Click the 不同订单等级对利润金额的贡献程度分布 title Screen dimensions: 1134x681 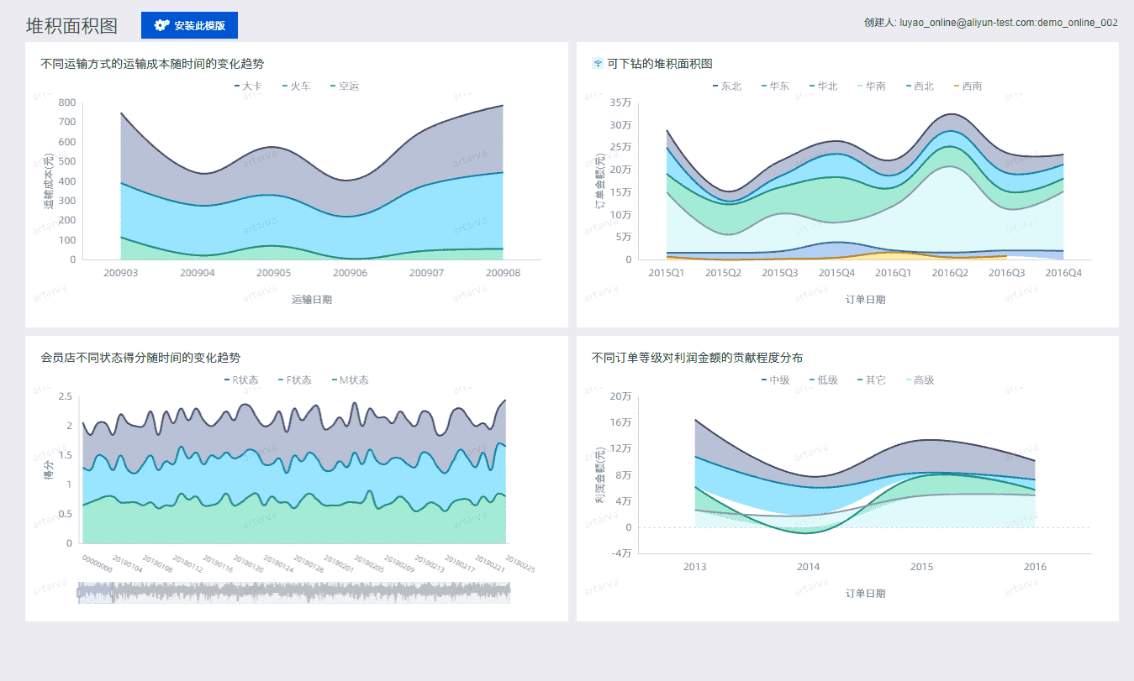(697, 357)
